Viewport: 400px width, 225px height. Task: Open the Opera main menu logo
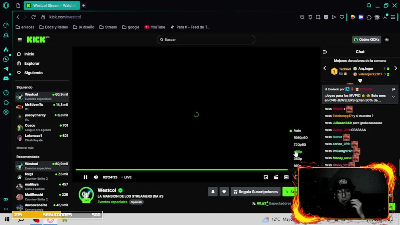6,6
